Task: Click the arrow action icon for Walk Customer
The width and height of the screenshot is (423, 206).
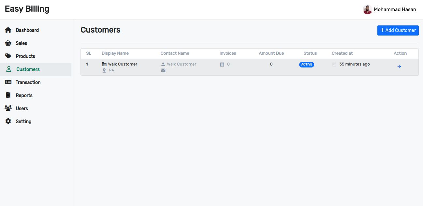Action: click(399, 66)
